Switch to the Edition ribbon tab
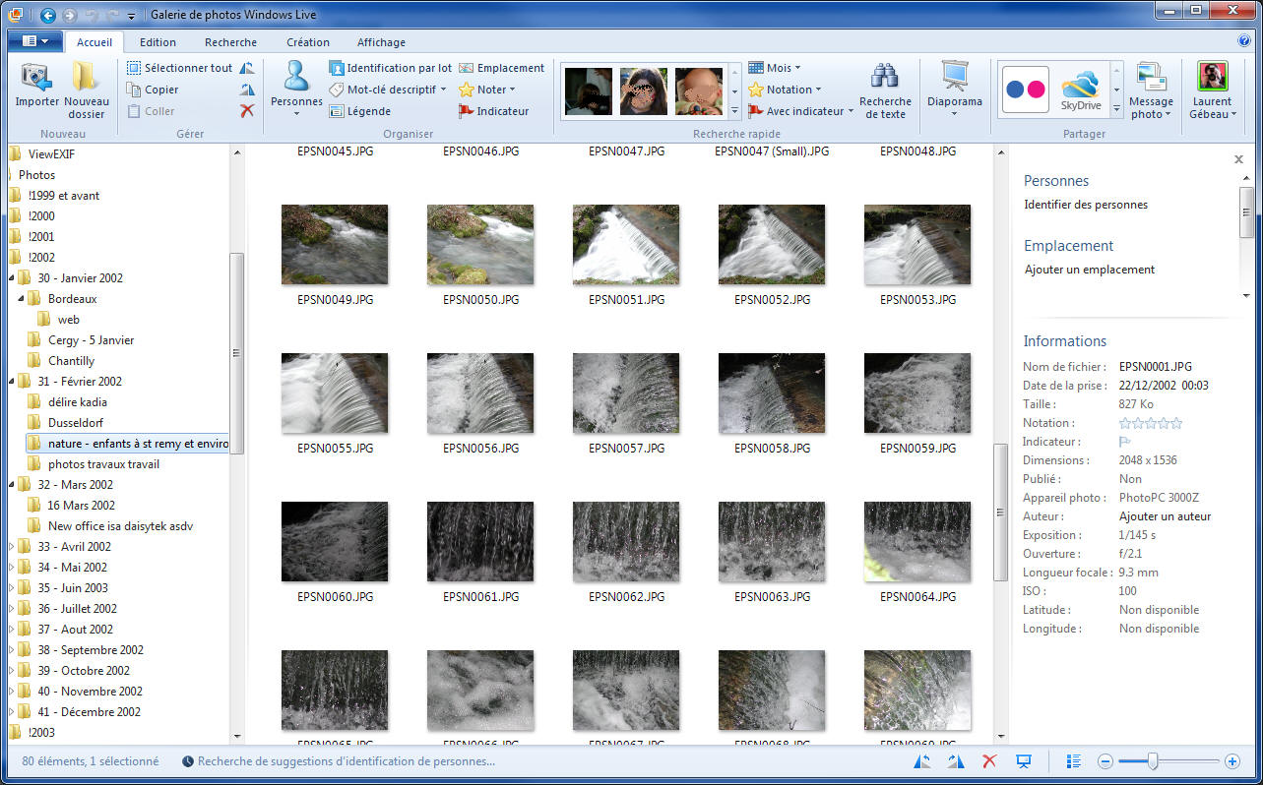Screen dimensions: 1263x785 158,42
